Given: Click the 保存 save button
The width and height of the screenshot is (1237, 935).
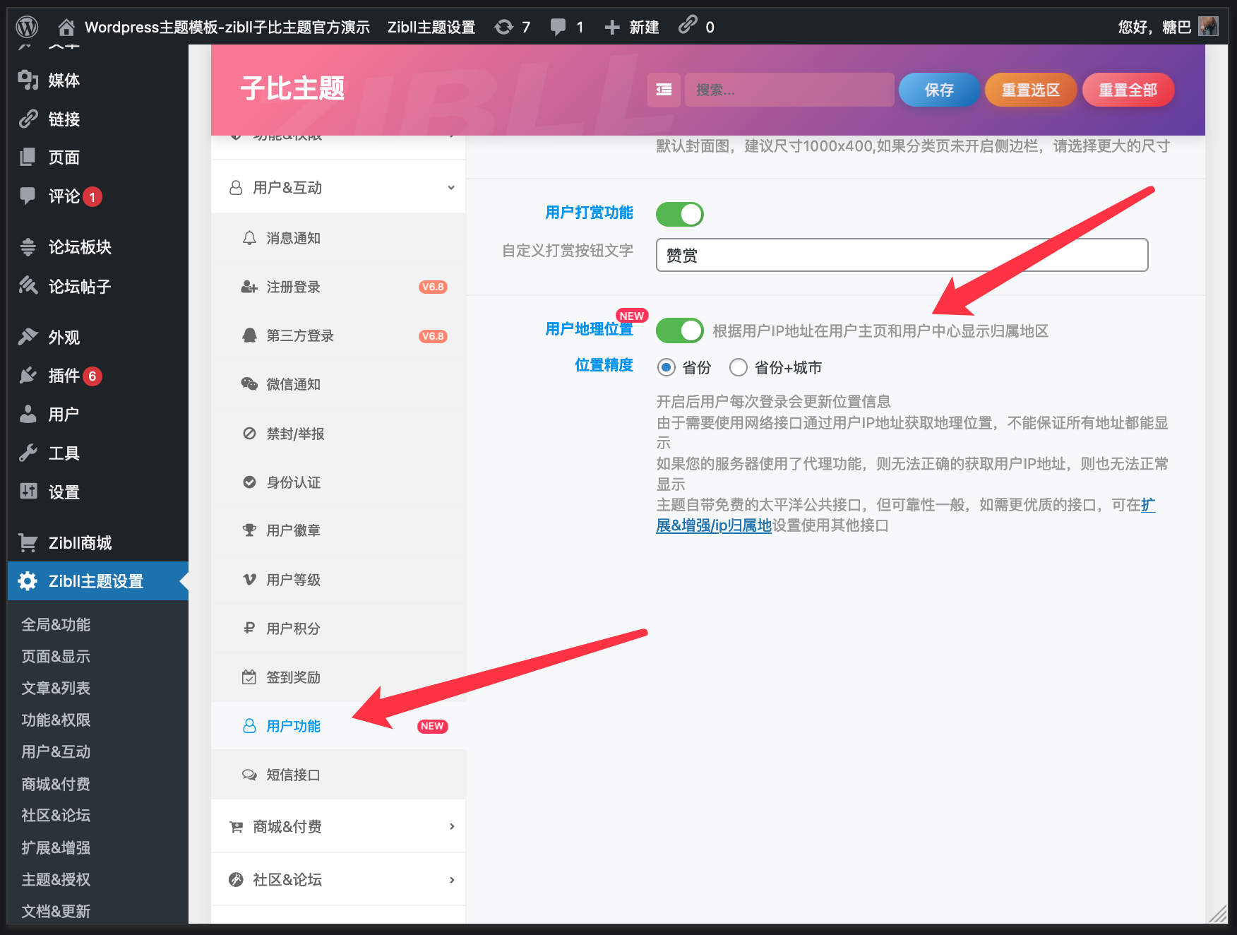Looking at the screenshot, I should (939, 90).
